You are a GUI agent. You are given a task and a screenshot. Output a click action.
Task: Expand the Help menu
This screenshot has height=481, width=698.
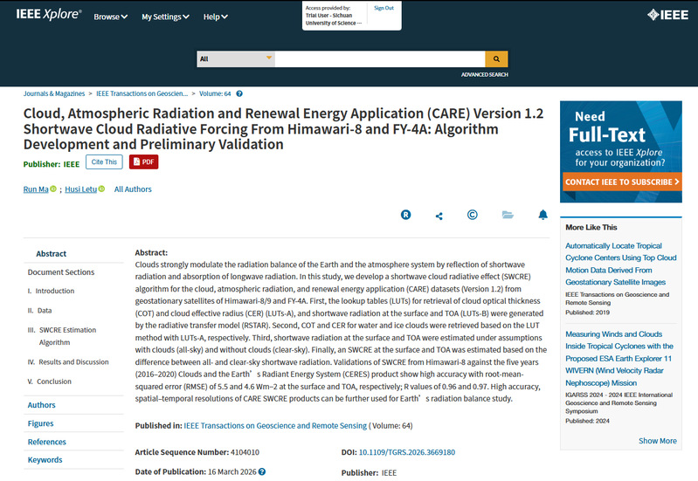(216, 17)
